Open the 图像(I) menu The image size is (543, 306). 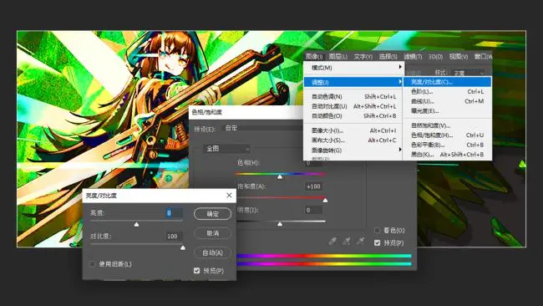(x=314, y=57)
